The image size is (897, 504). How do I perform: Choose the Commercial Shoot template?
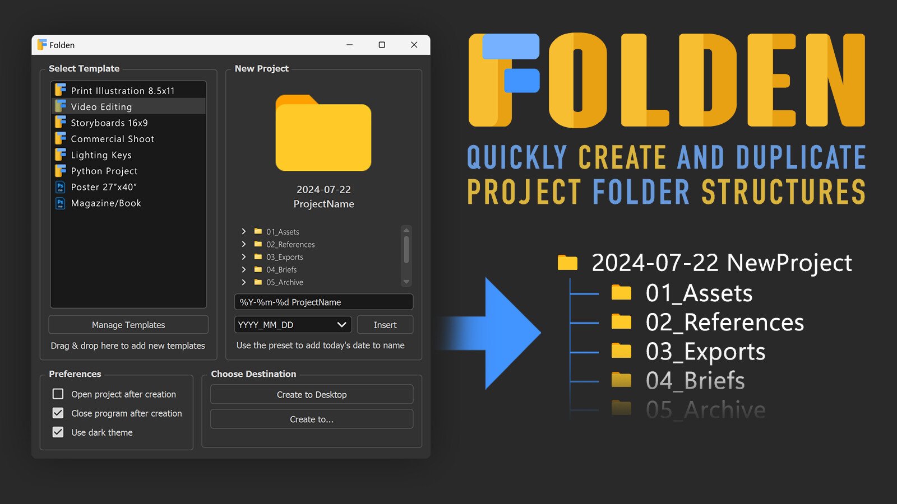pyautogui.click(x=128, y=139)
